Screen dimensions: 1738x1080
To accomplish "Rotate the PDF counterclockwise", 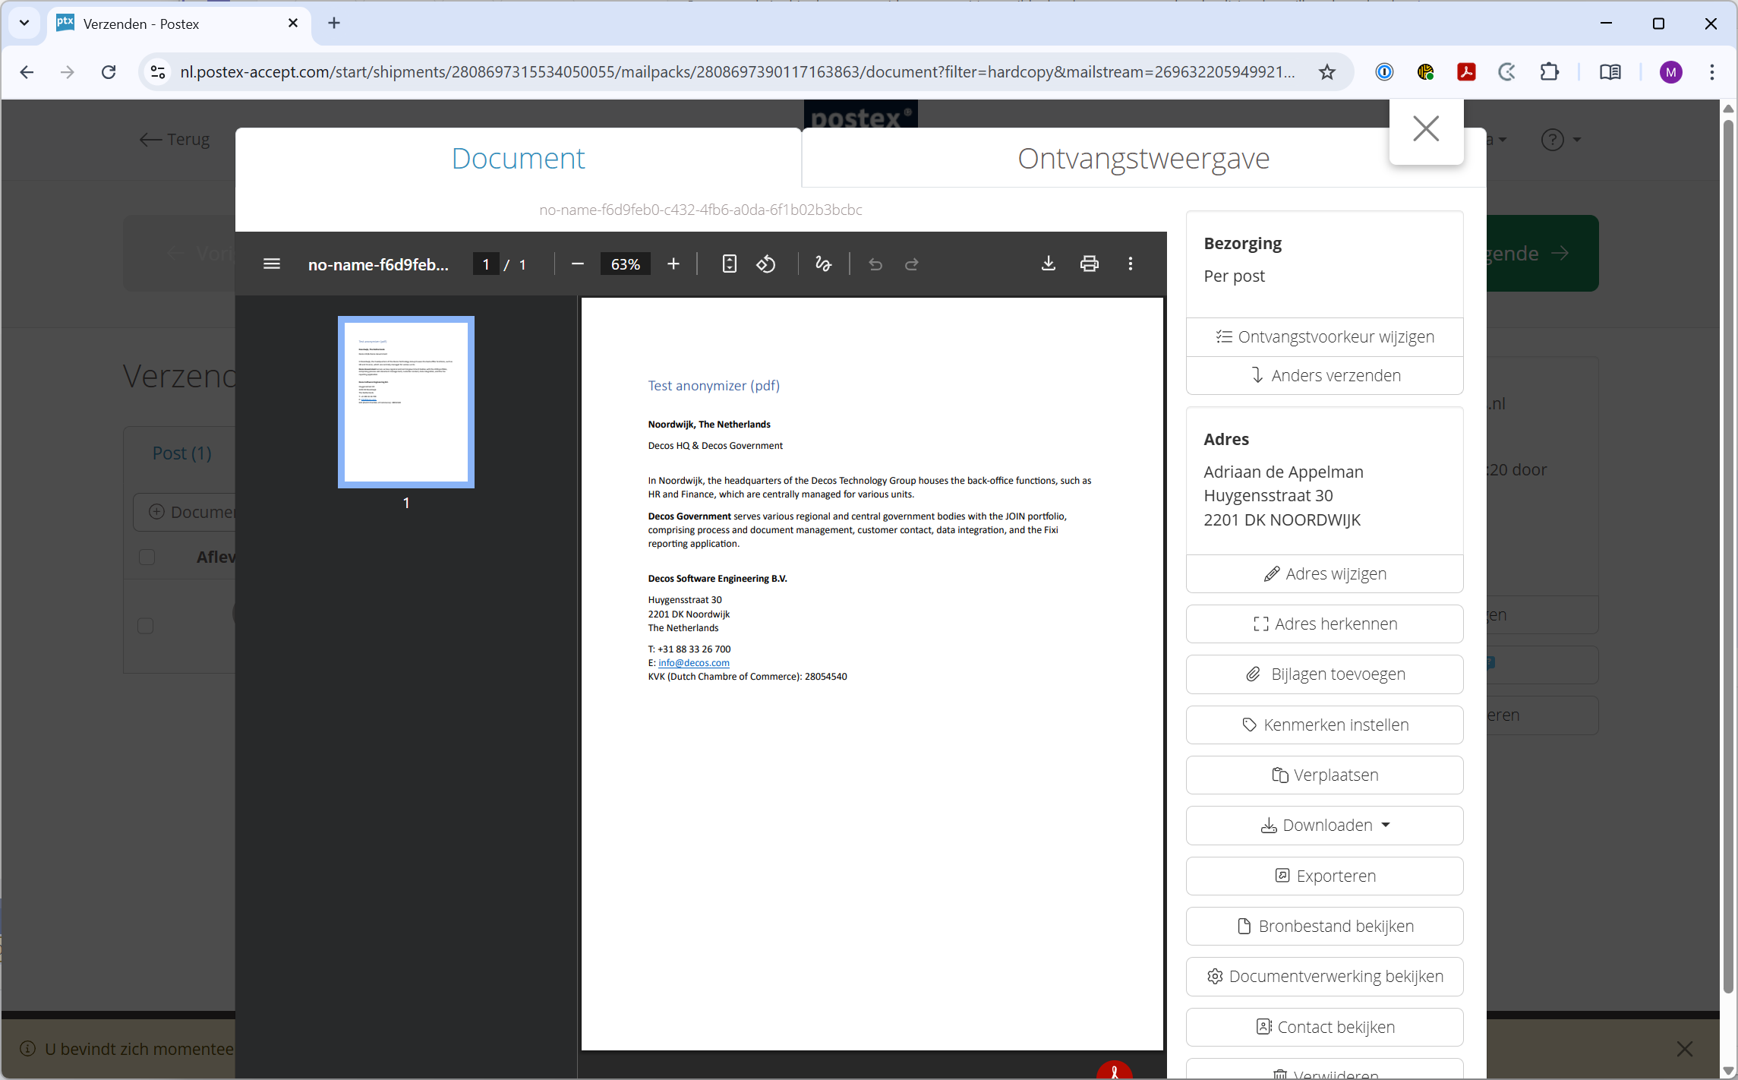I will (x=766, y=264).
